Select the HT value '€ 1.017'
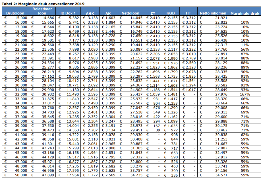Image resolution: width=263 pixels, height=180 pixels. (x=189, y=90)
